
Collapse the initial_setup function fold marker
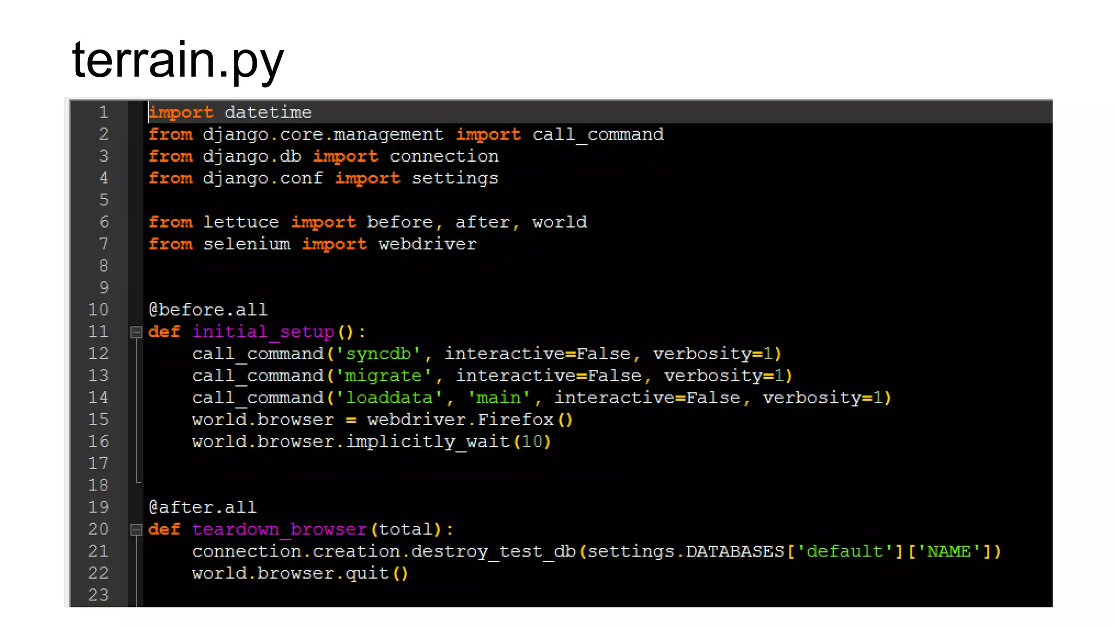click(x=136, y=332)
